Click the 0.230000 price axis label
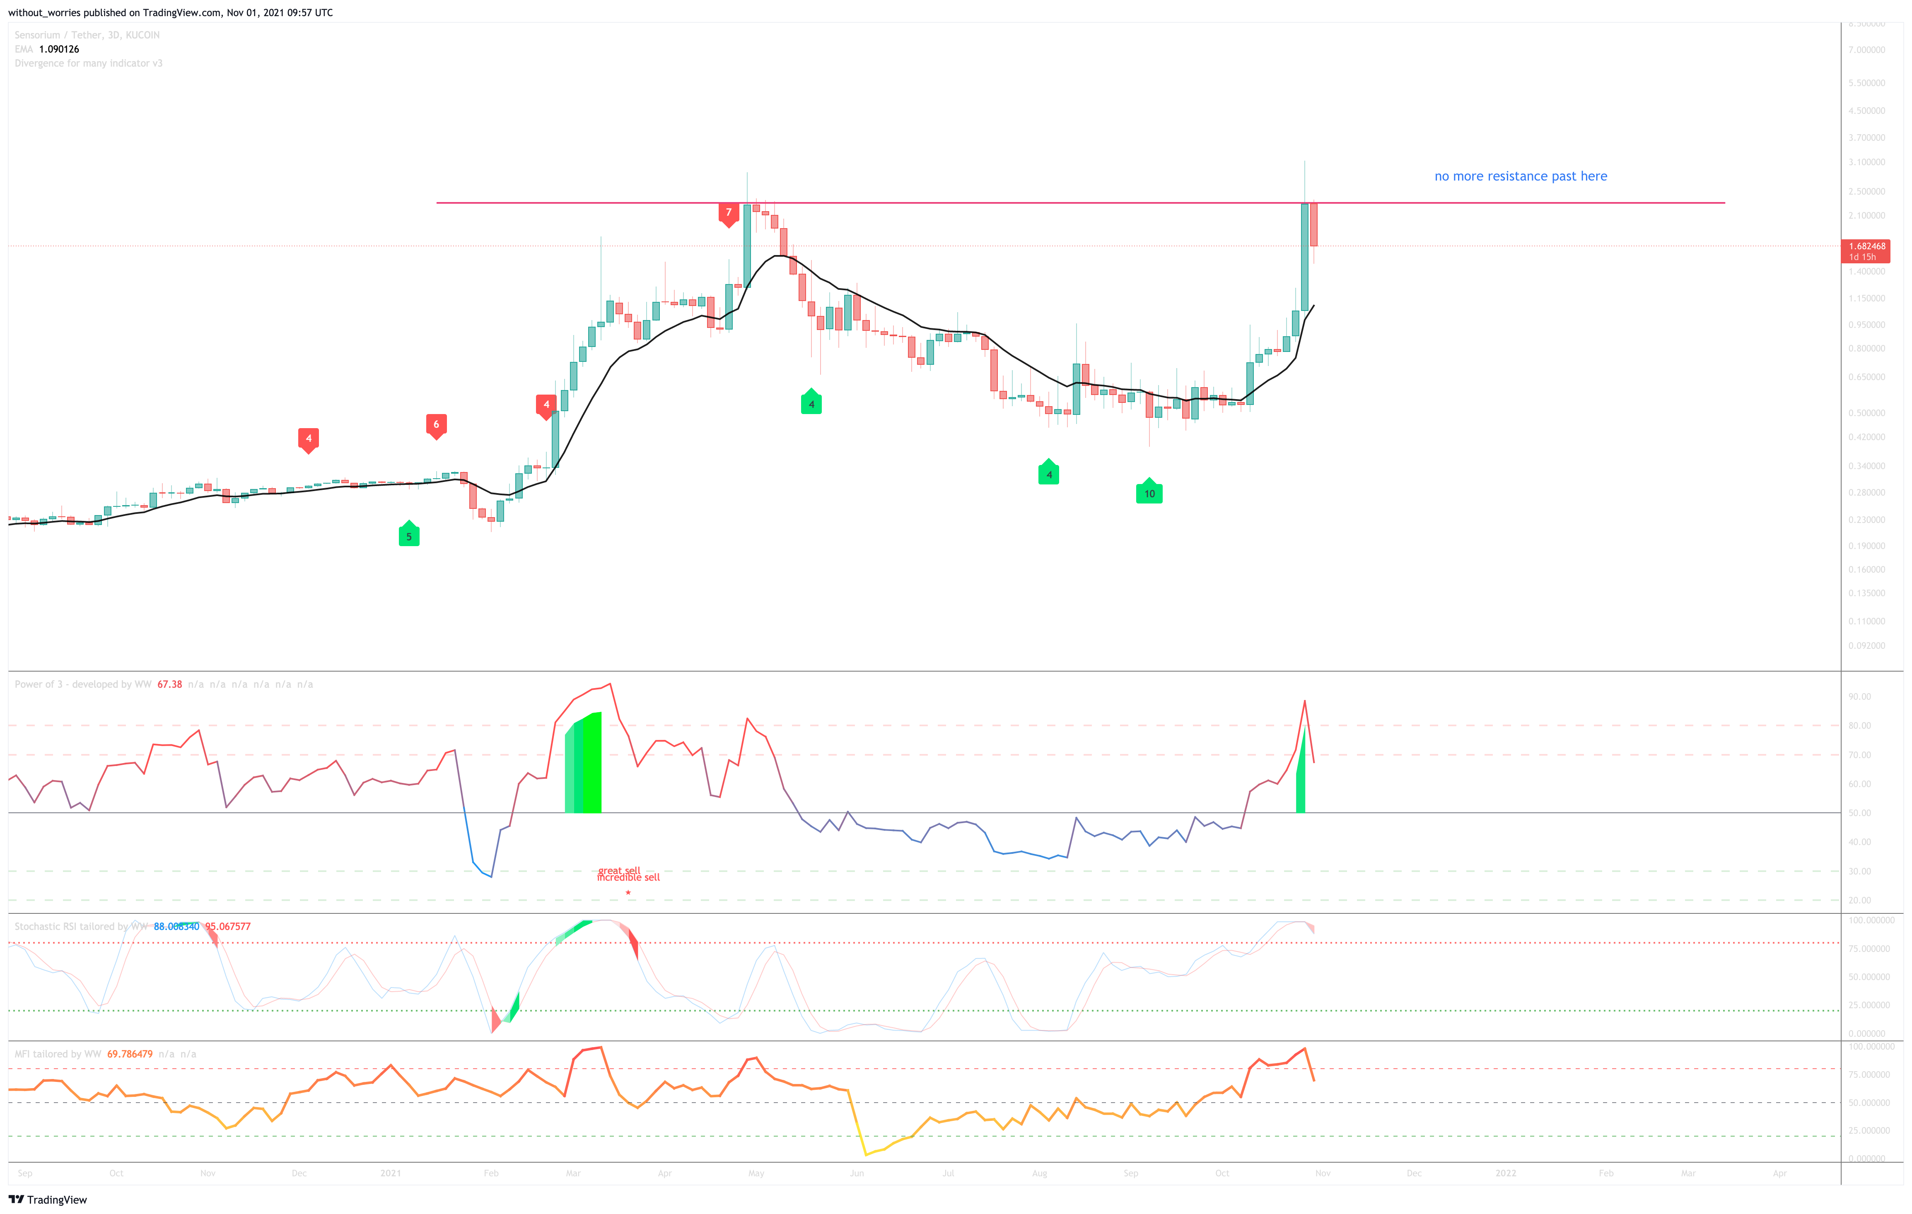The width and height of the screenshot is (1912, 1214). point(1867,520)
